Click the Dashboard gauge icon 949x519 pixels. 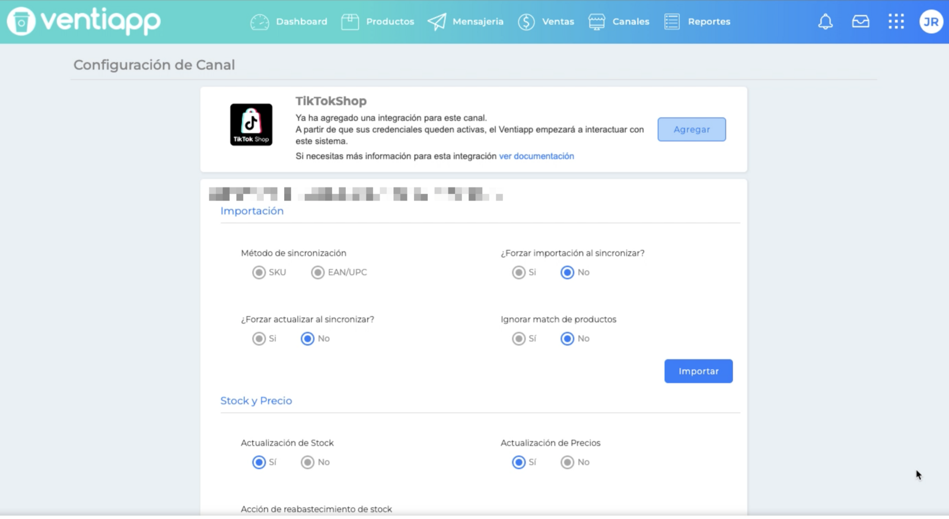click(260, 22)
